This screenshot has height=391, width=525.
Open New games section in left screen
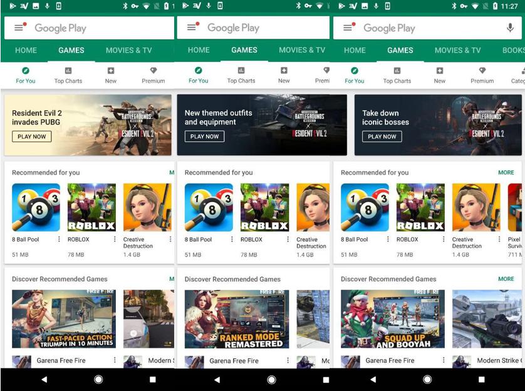point(111,76)
